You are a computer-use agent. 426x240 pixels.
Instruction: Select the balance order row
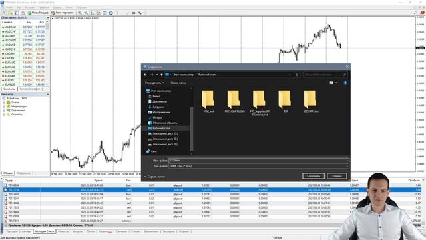tap(212, 221)
